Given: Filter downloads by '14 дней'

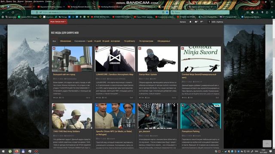Looking at the screenshot, I should pos(97,41).
